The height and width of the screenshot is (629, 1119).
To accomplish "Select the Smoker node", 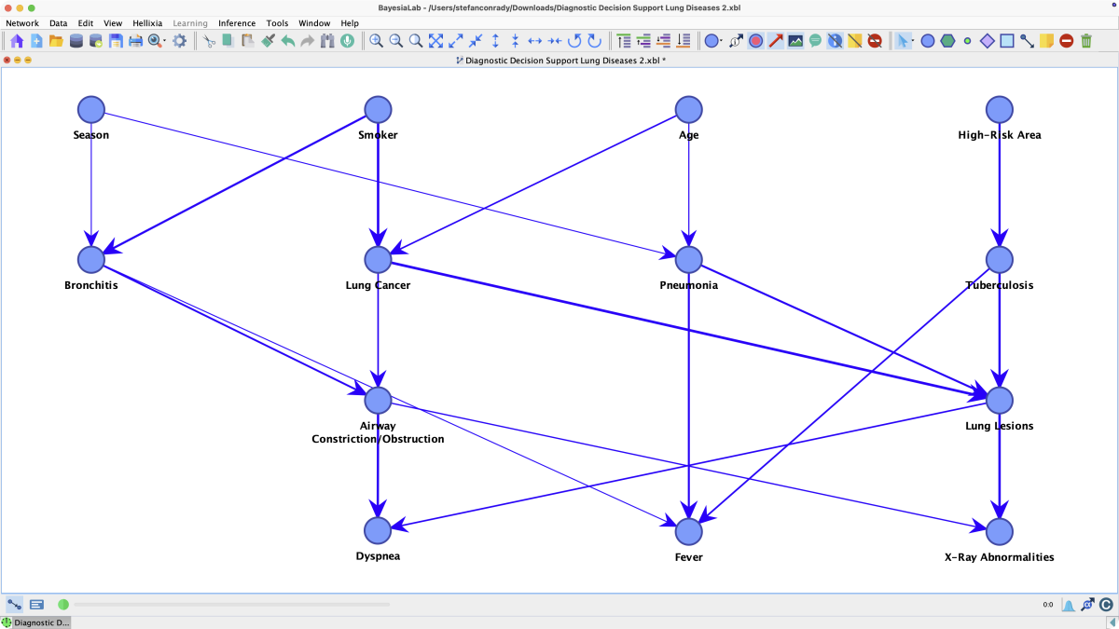I will [378, 110].
